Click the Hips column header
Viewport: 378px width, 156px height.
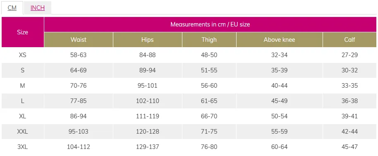148,40
